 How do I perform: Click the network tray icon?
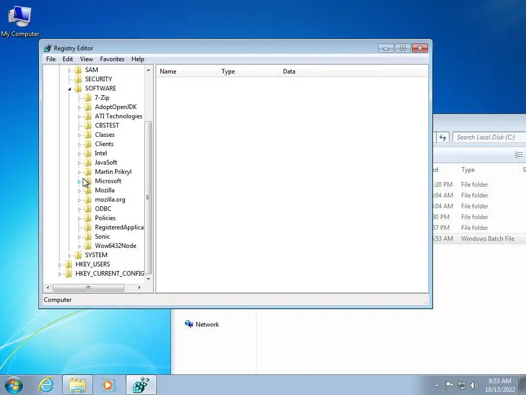pyautogui.click(x=462, y=385)
